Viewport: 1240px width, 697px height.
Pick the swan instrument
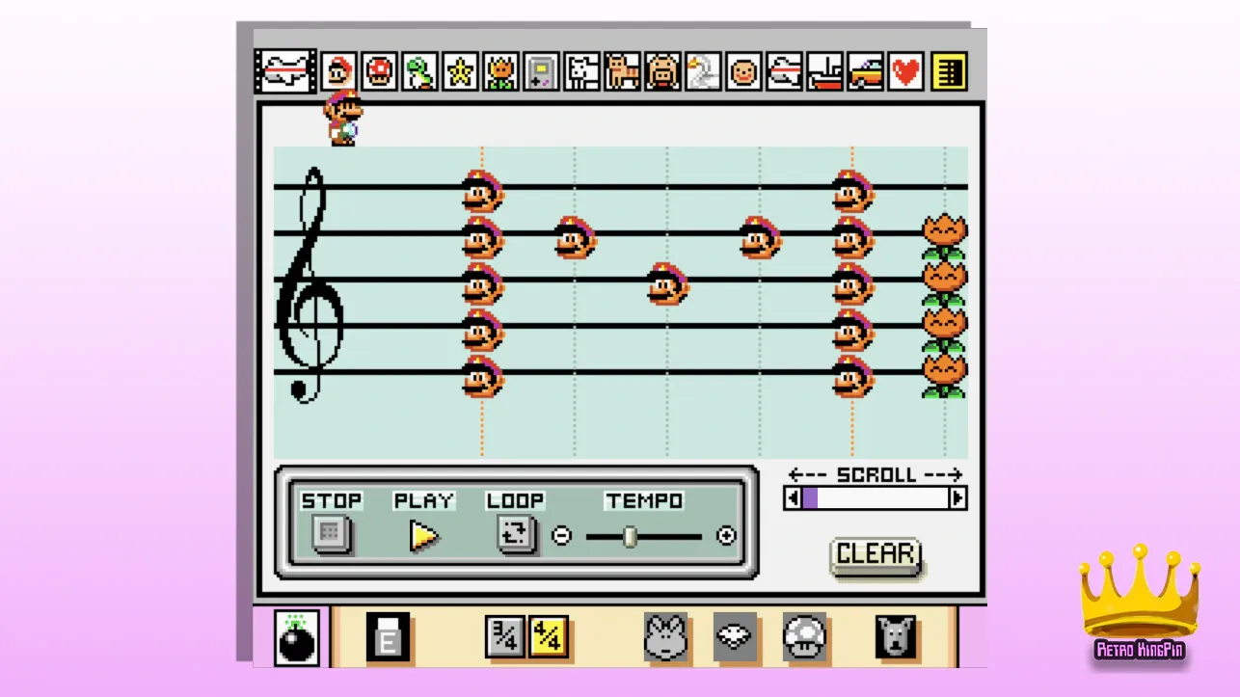(x=703, y=72)
